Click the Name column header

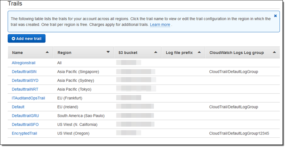[x=18, y=53]
